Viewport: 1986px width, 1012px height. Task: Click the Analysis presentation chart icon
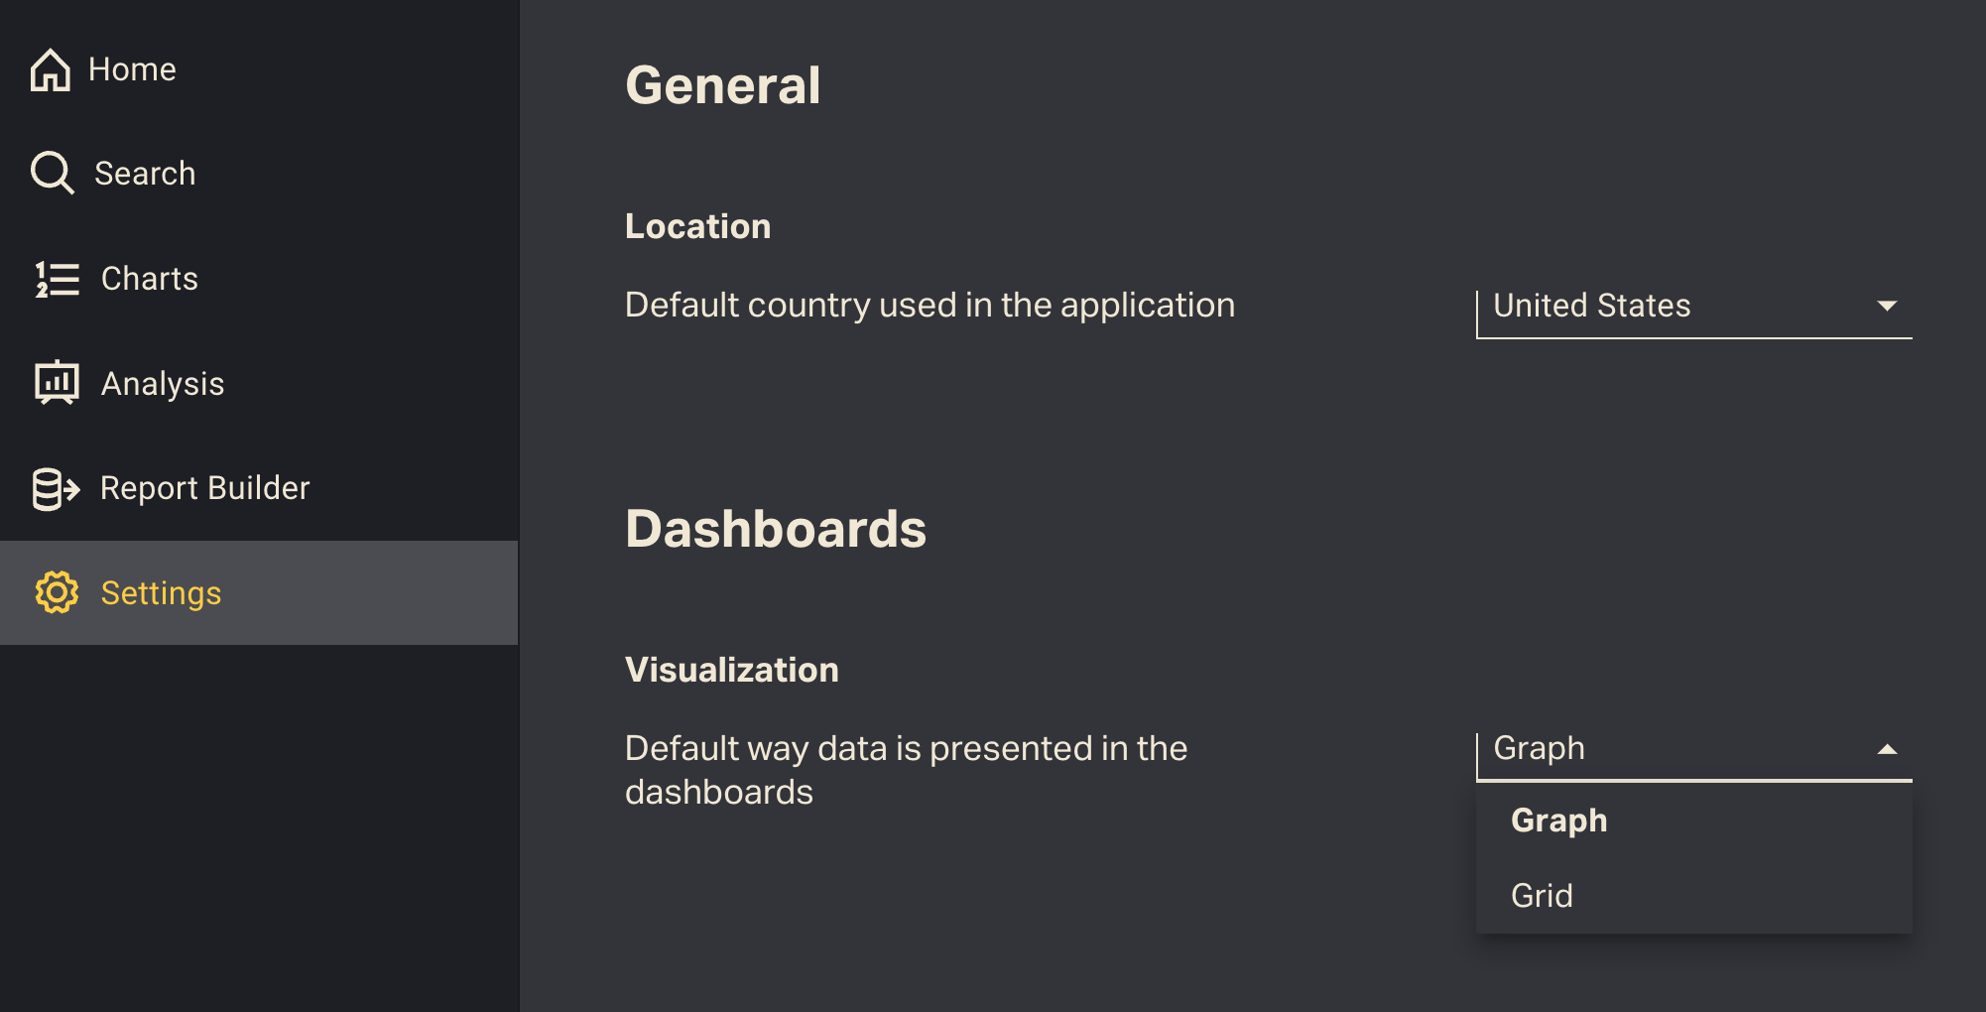[x=57, y=383]
